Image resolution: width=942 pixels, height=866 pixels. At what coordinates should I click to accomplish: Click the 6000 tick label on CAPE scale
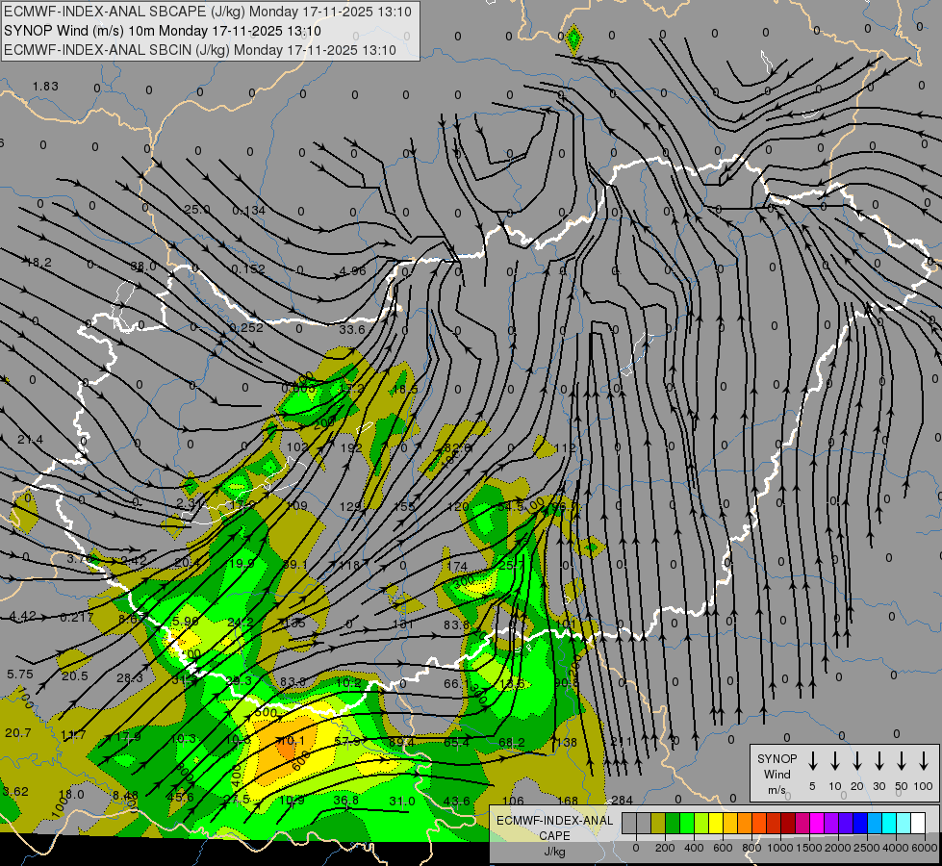point(924,848)
